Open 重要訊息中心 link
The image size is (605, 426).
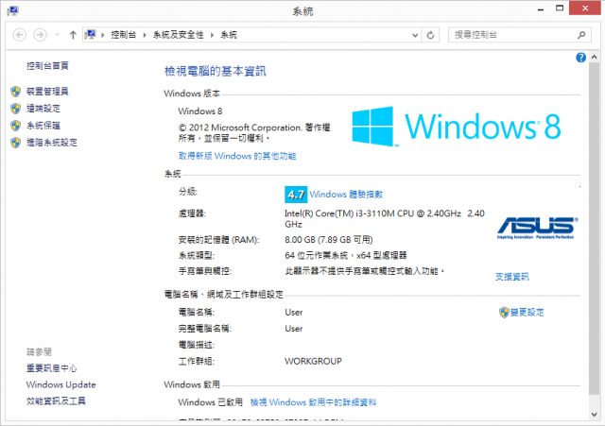tap(51, 368)
